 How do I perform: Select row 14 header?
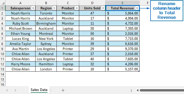[x=3, y=74]
